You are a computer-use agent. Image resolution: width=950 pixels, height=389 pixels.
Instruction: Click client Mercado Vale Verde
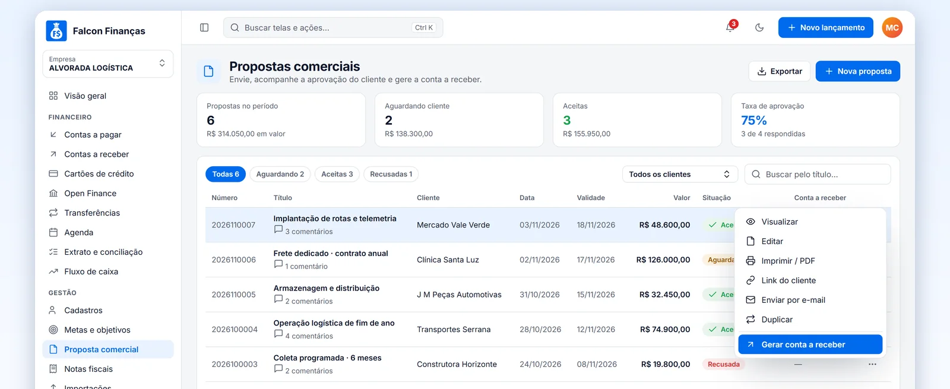point(453,225)
